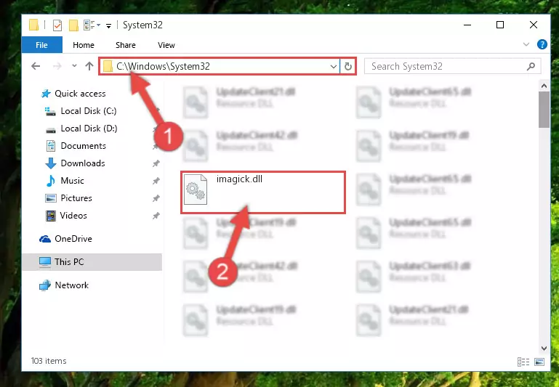Viewport: 559px width, 387px height.
Task: Expand the ribbon with the chevron
Action: pyautogui.click(x=526, y=44)
